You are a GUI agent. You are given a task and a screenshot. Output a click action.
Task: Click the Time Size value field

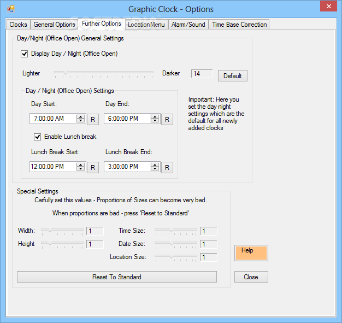click(209, 231)
